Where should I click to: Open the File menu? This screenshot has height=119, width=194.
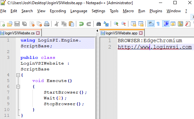3,11
